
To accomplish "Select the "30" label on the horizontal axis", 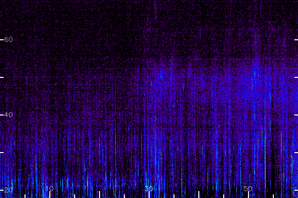I will tap(149, 188).
